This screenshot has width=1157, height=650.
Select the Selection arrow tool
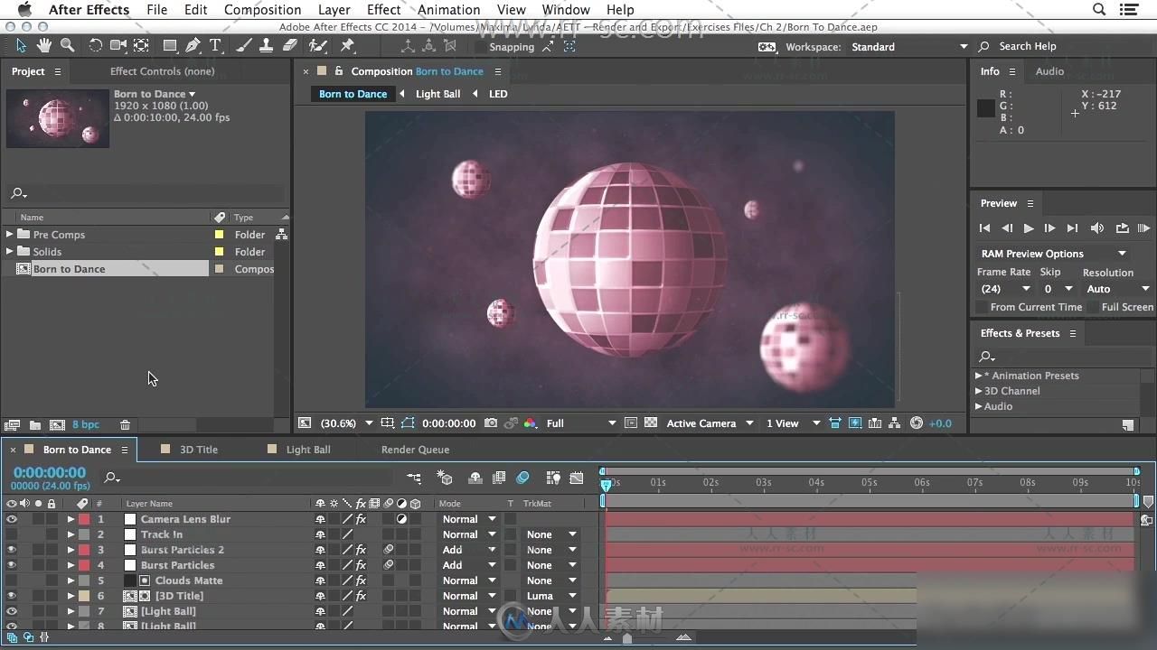pos(22,45)
